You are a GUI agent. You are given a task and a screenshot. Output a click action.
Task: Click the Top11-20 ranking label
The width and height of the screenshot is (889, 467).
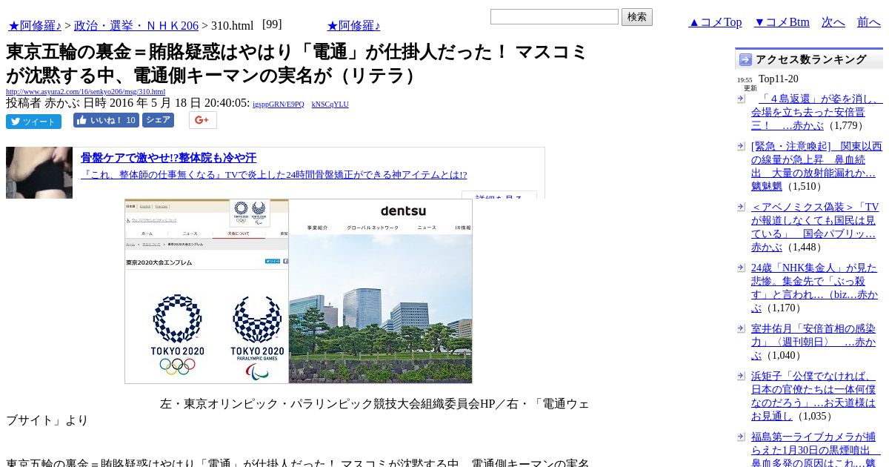779,79
